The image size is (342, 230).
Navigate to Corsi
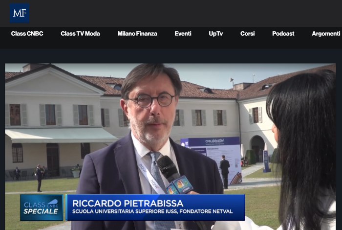coord(247,34)
